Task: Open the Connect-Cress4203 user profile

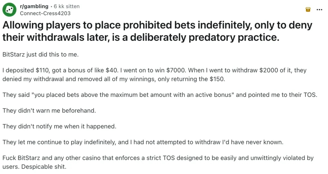Action: pyautogui.click(x=45, y=13)
